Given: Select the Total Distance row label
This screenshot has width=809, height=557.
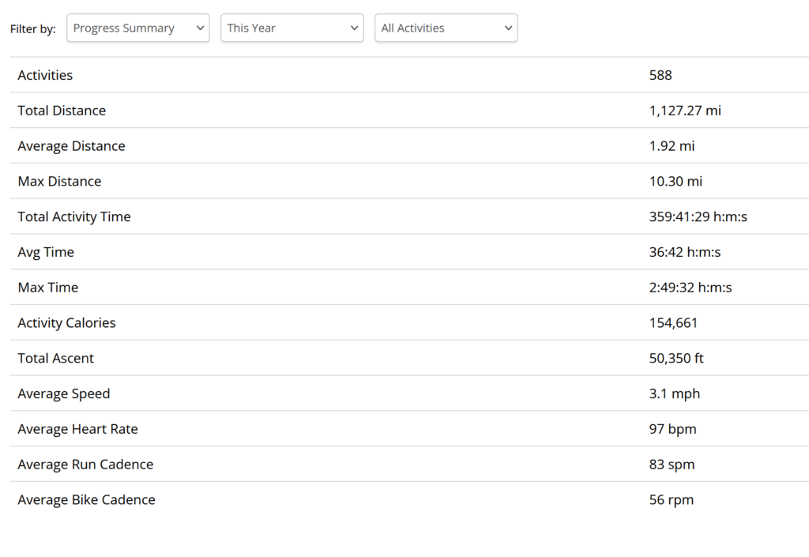Looking at the screenshot, I should pyautogui.click(x=62, y=111).
